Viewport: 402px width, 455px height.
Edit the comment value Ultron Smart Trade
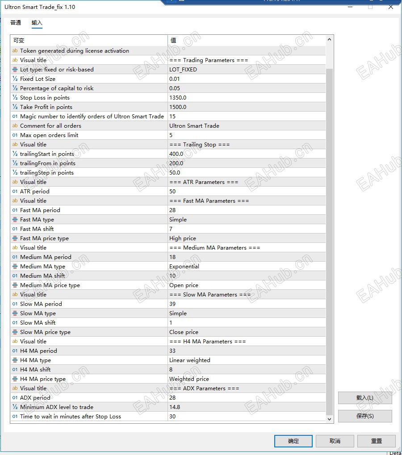coord(247,125)
